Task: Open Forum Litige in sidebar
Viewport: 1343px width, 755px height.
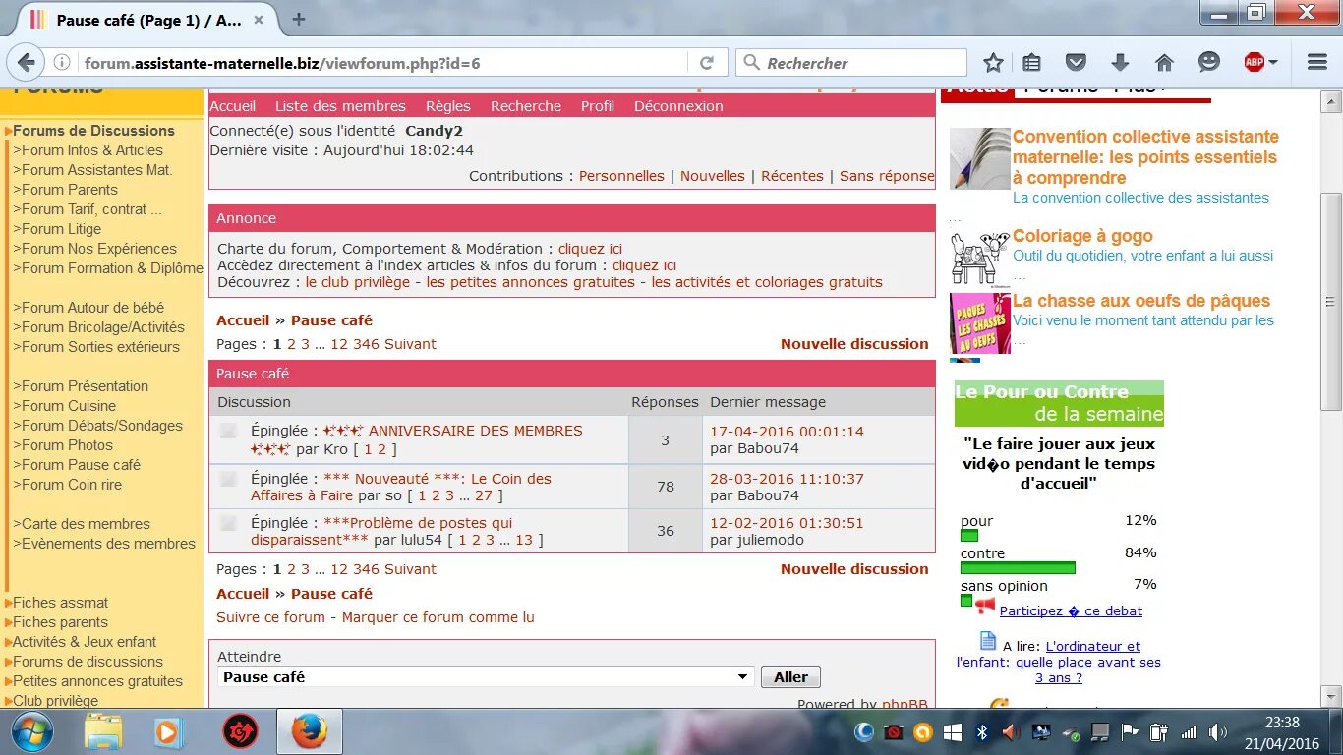Action: coord(61,229)
